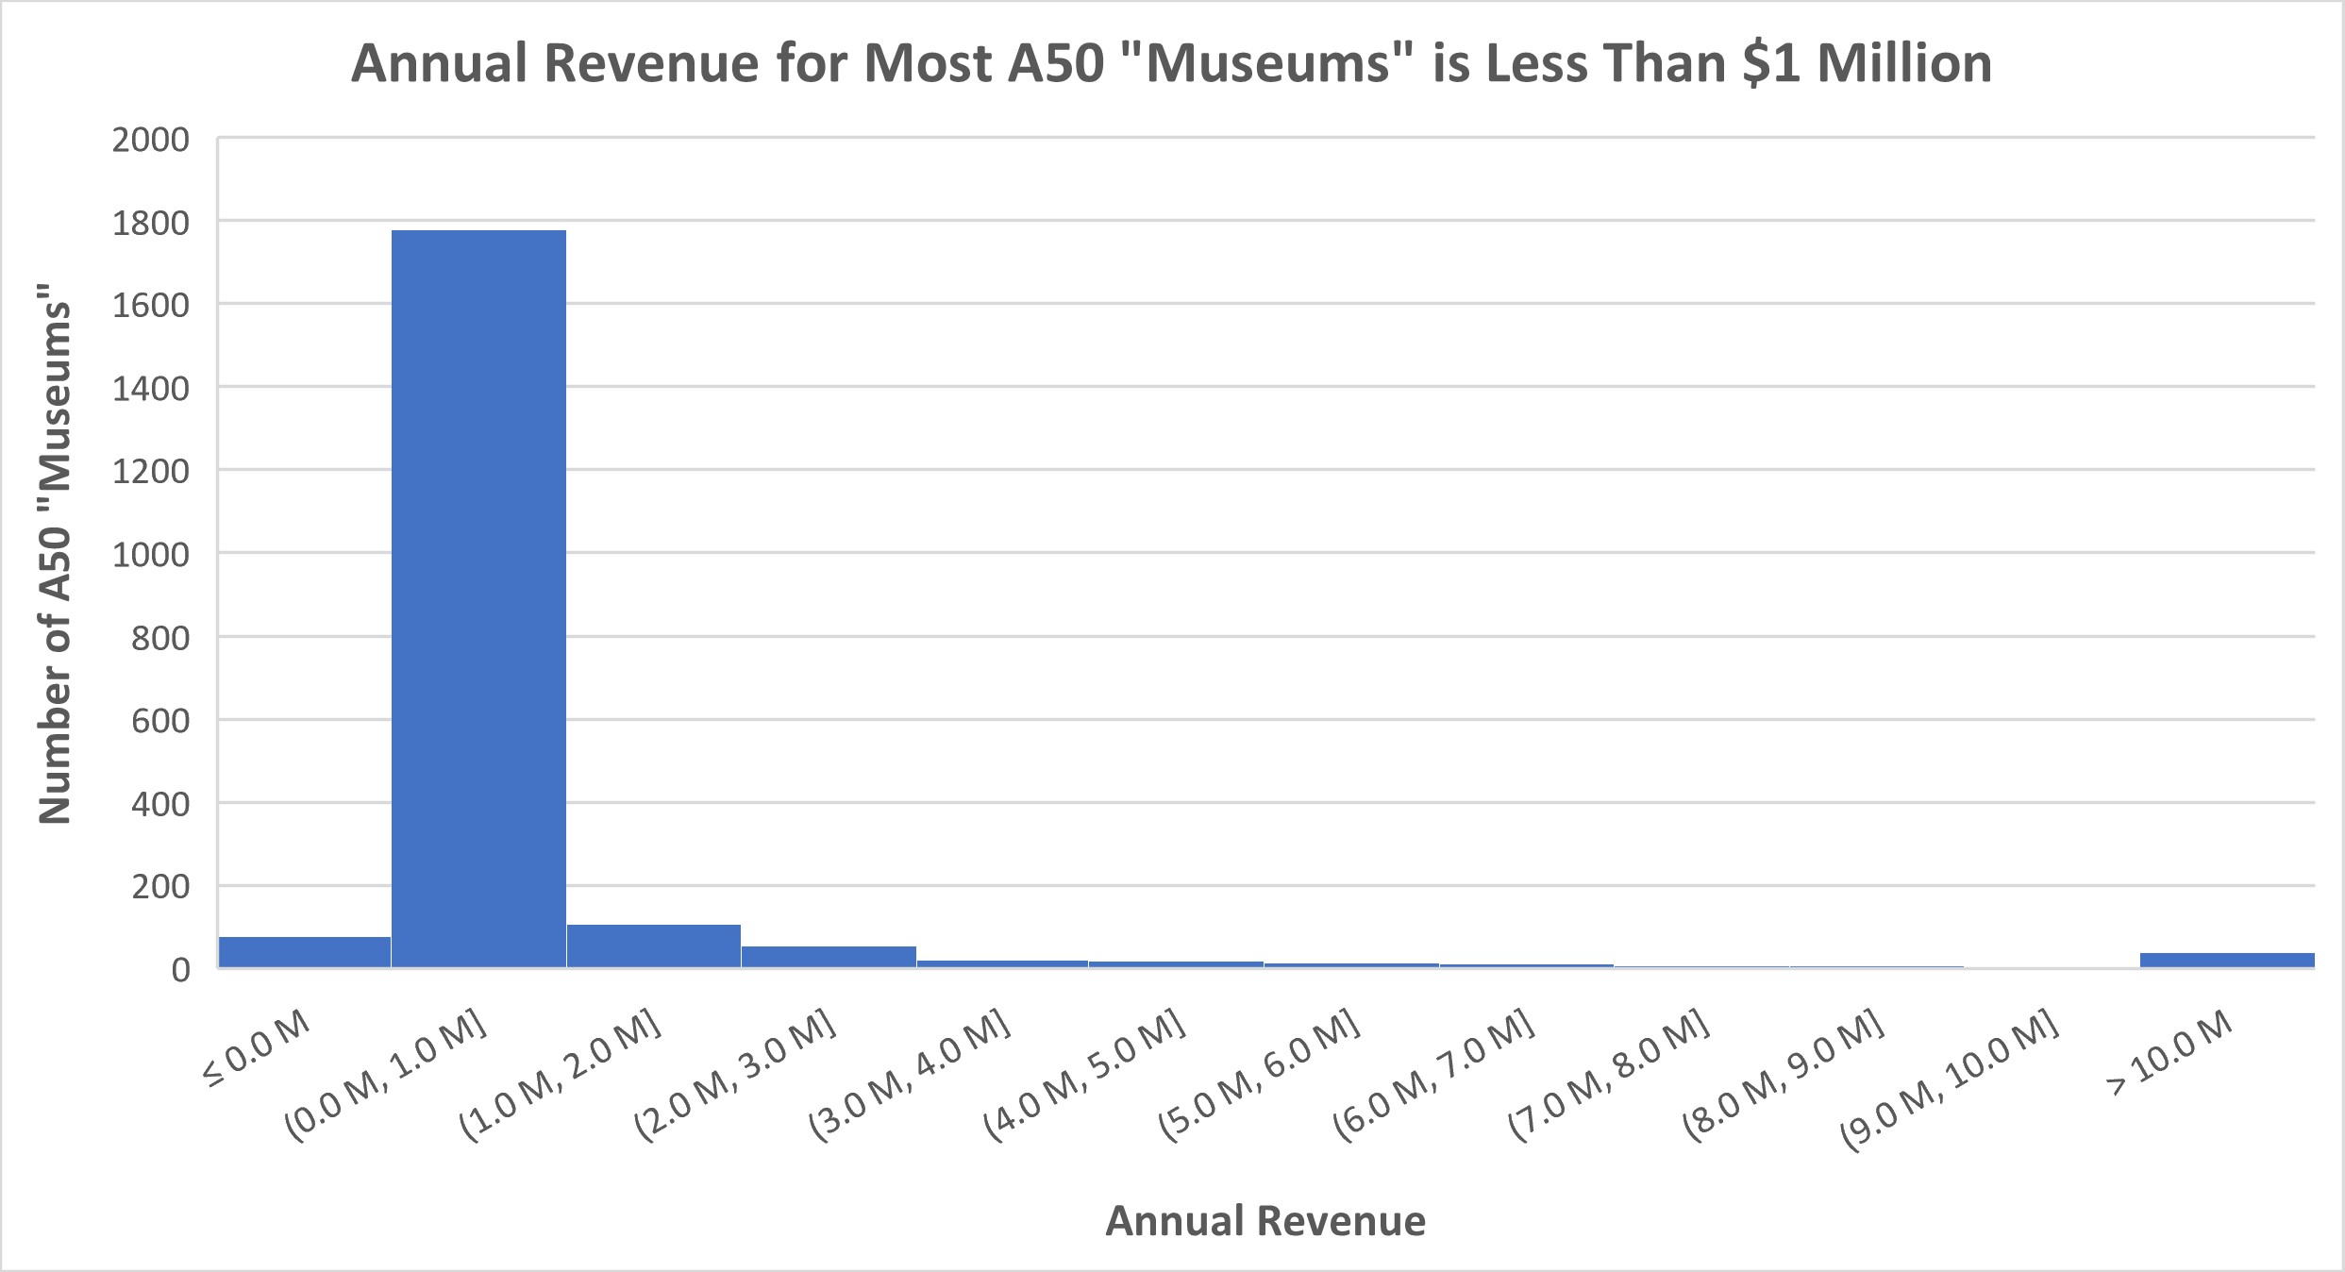Click the (9.0 M, 10.0 M] axis label

[1949, 1080]
